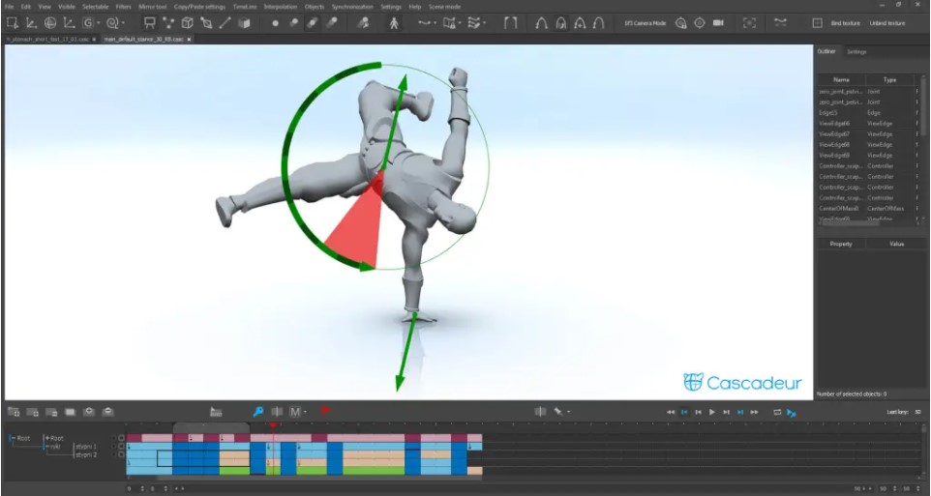
Task: Open the Interpolation menu
Action: [280, 7]
